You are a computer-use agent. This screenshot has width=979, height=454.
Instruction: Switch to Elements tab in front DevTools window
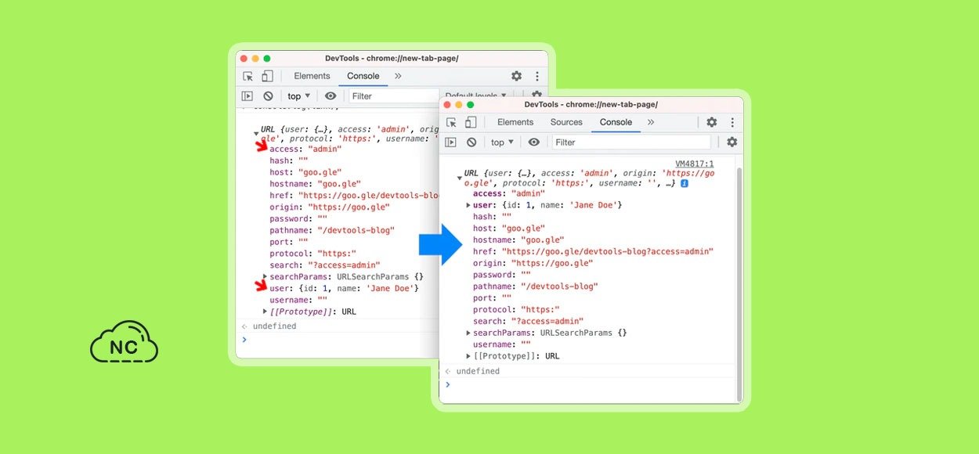tap(515, 122)
